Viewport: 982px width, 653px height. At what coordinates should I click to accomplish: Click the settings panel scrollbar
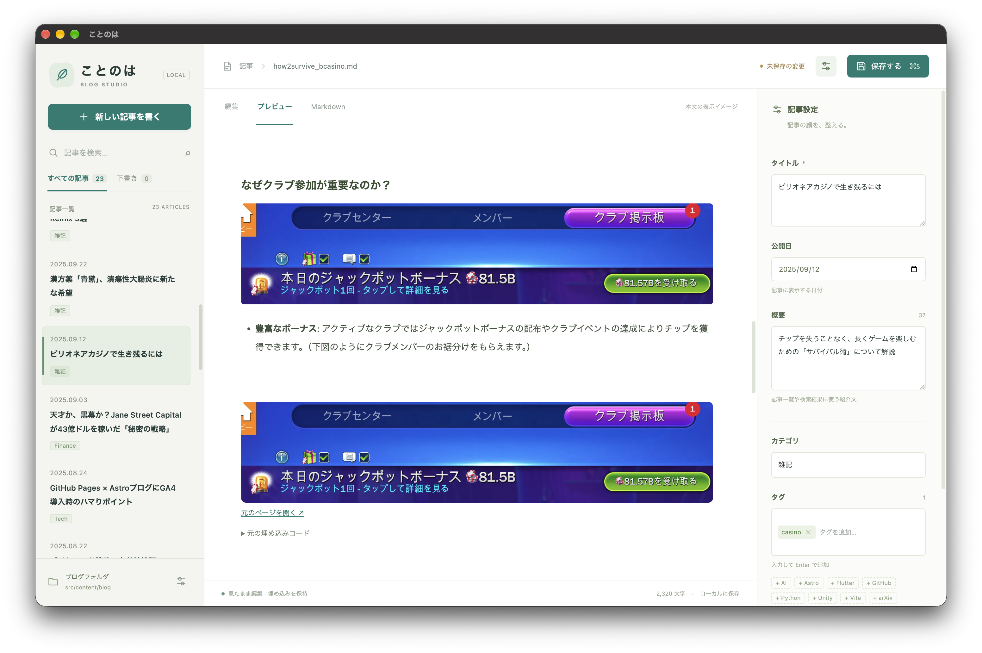point(943,290)
